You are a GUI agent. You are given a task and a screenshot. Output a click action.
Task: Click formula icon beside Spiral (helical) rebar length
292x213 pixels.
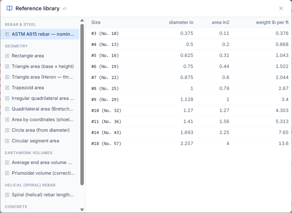click(x=7, y=195)
